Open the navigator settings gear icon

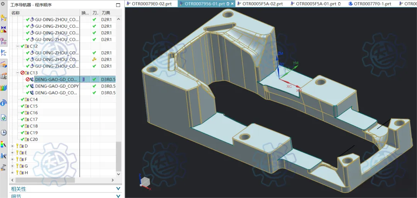[x=3, y=4]
